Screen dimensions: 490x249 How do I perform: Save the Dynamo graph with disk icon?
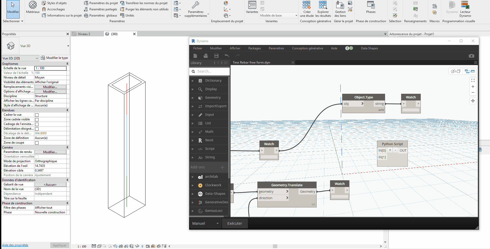click(x=216, y=56)
